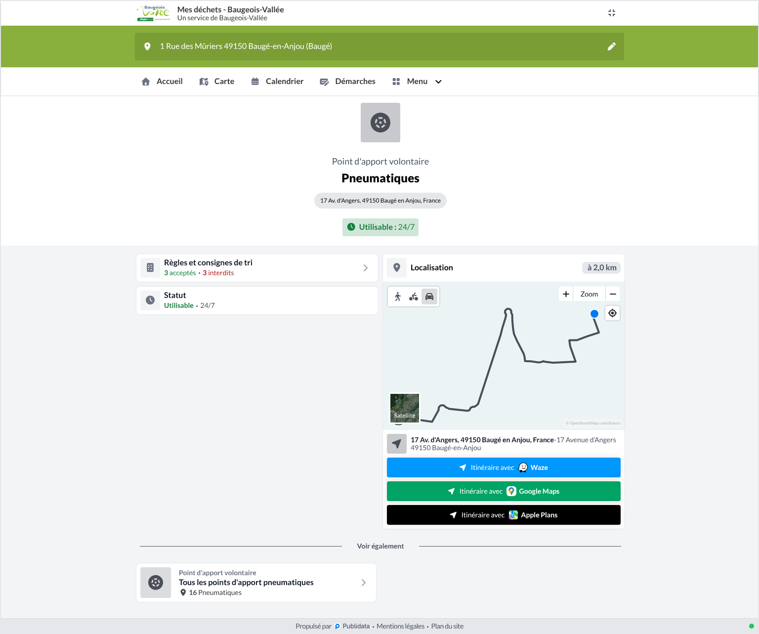Click the tire icon above the title
Screen dimensions: 759x634
click(380, 123)
